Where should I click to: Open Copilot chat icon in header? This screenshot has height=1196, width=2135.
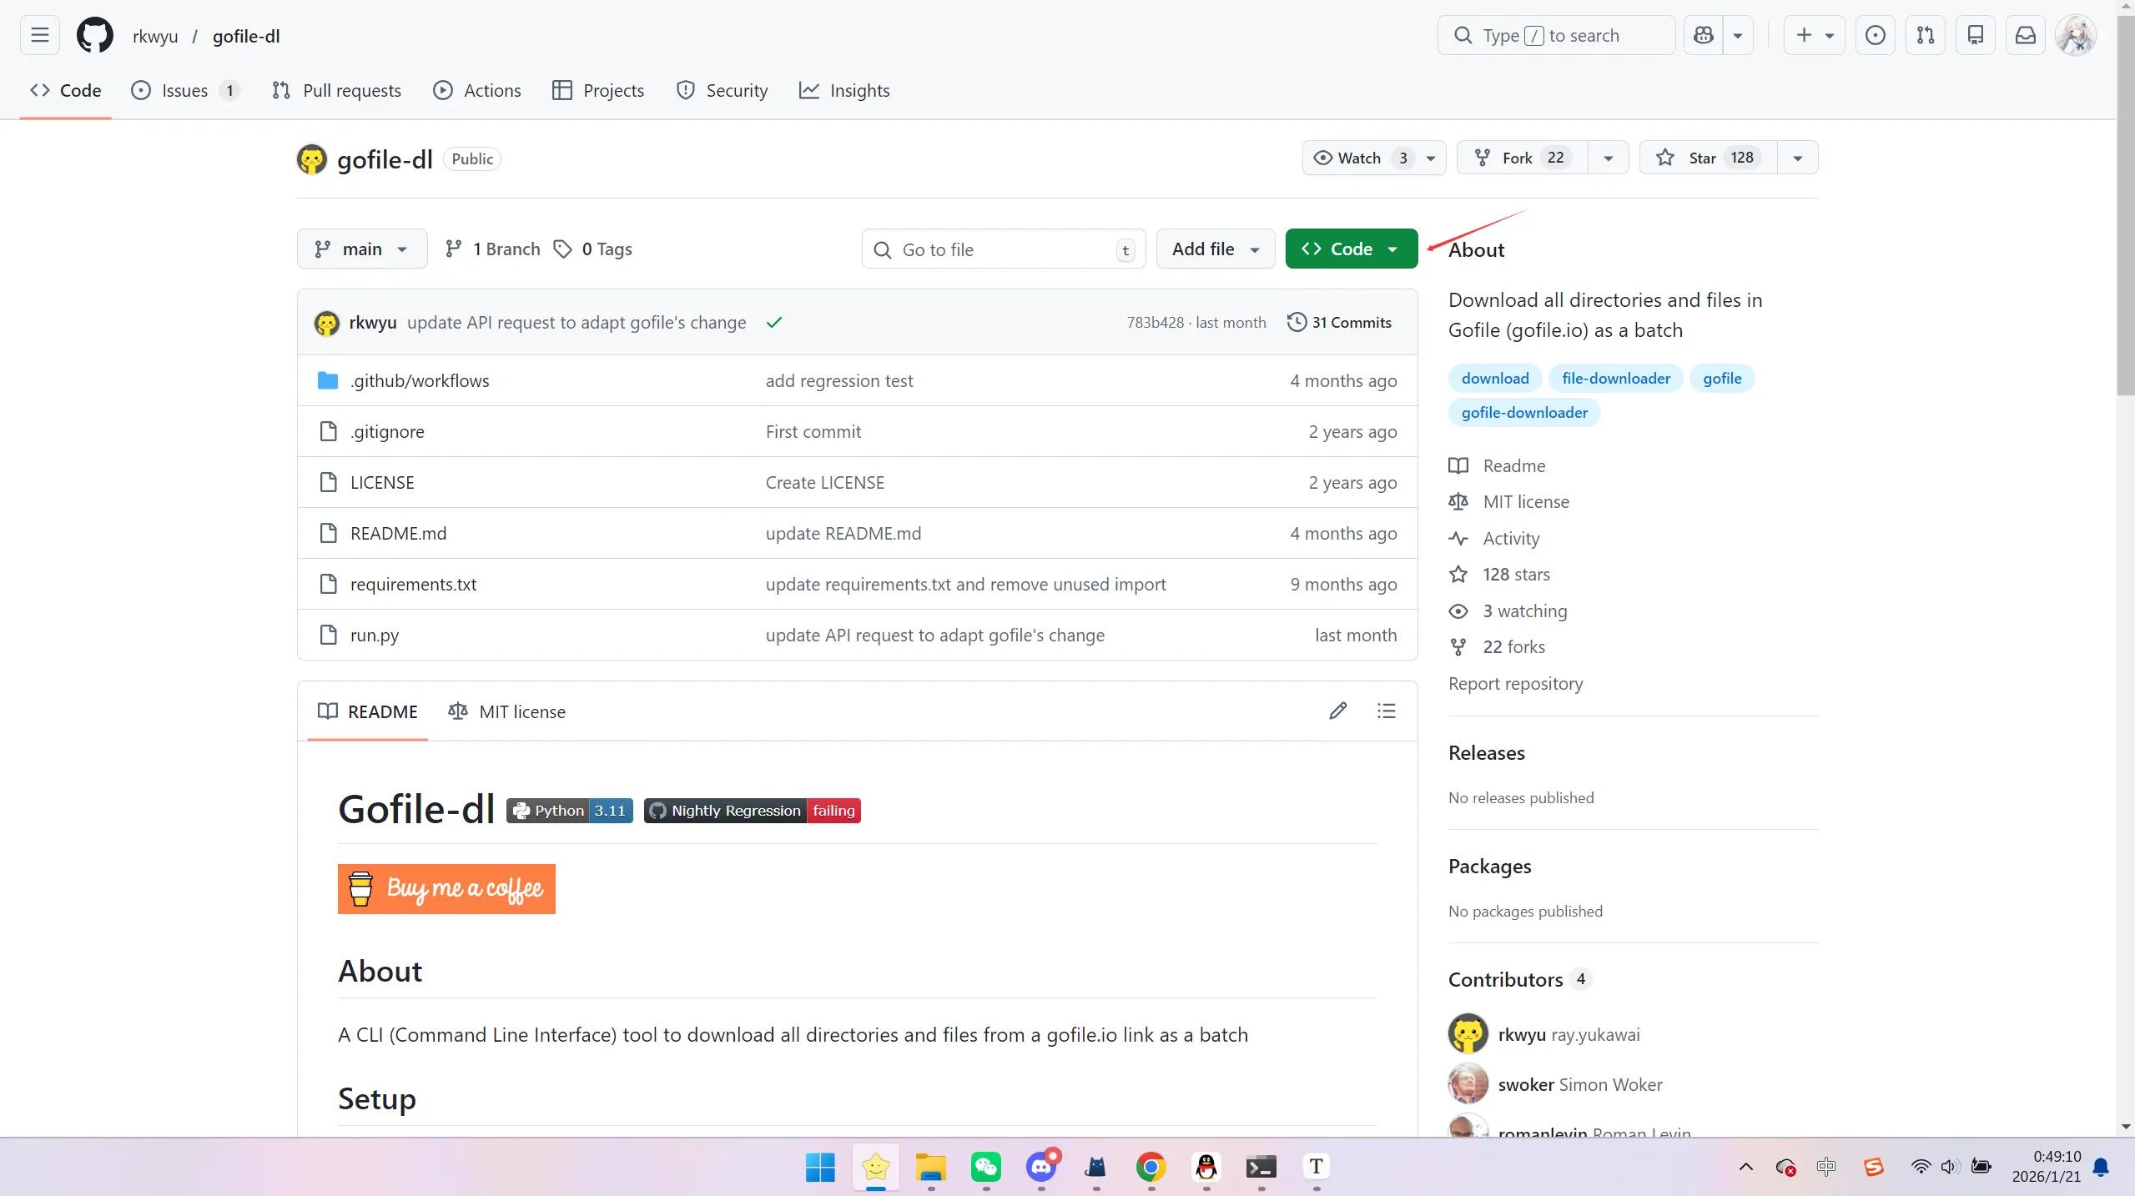pyautogui.click(x=1703, y=35)
